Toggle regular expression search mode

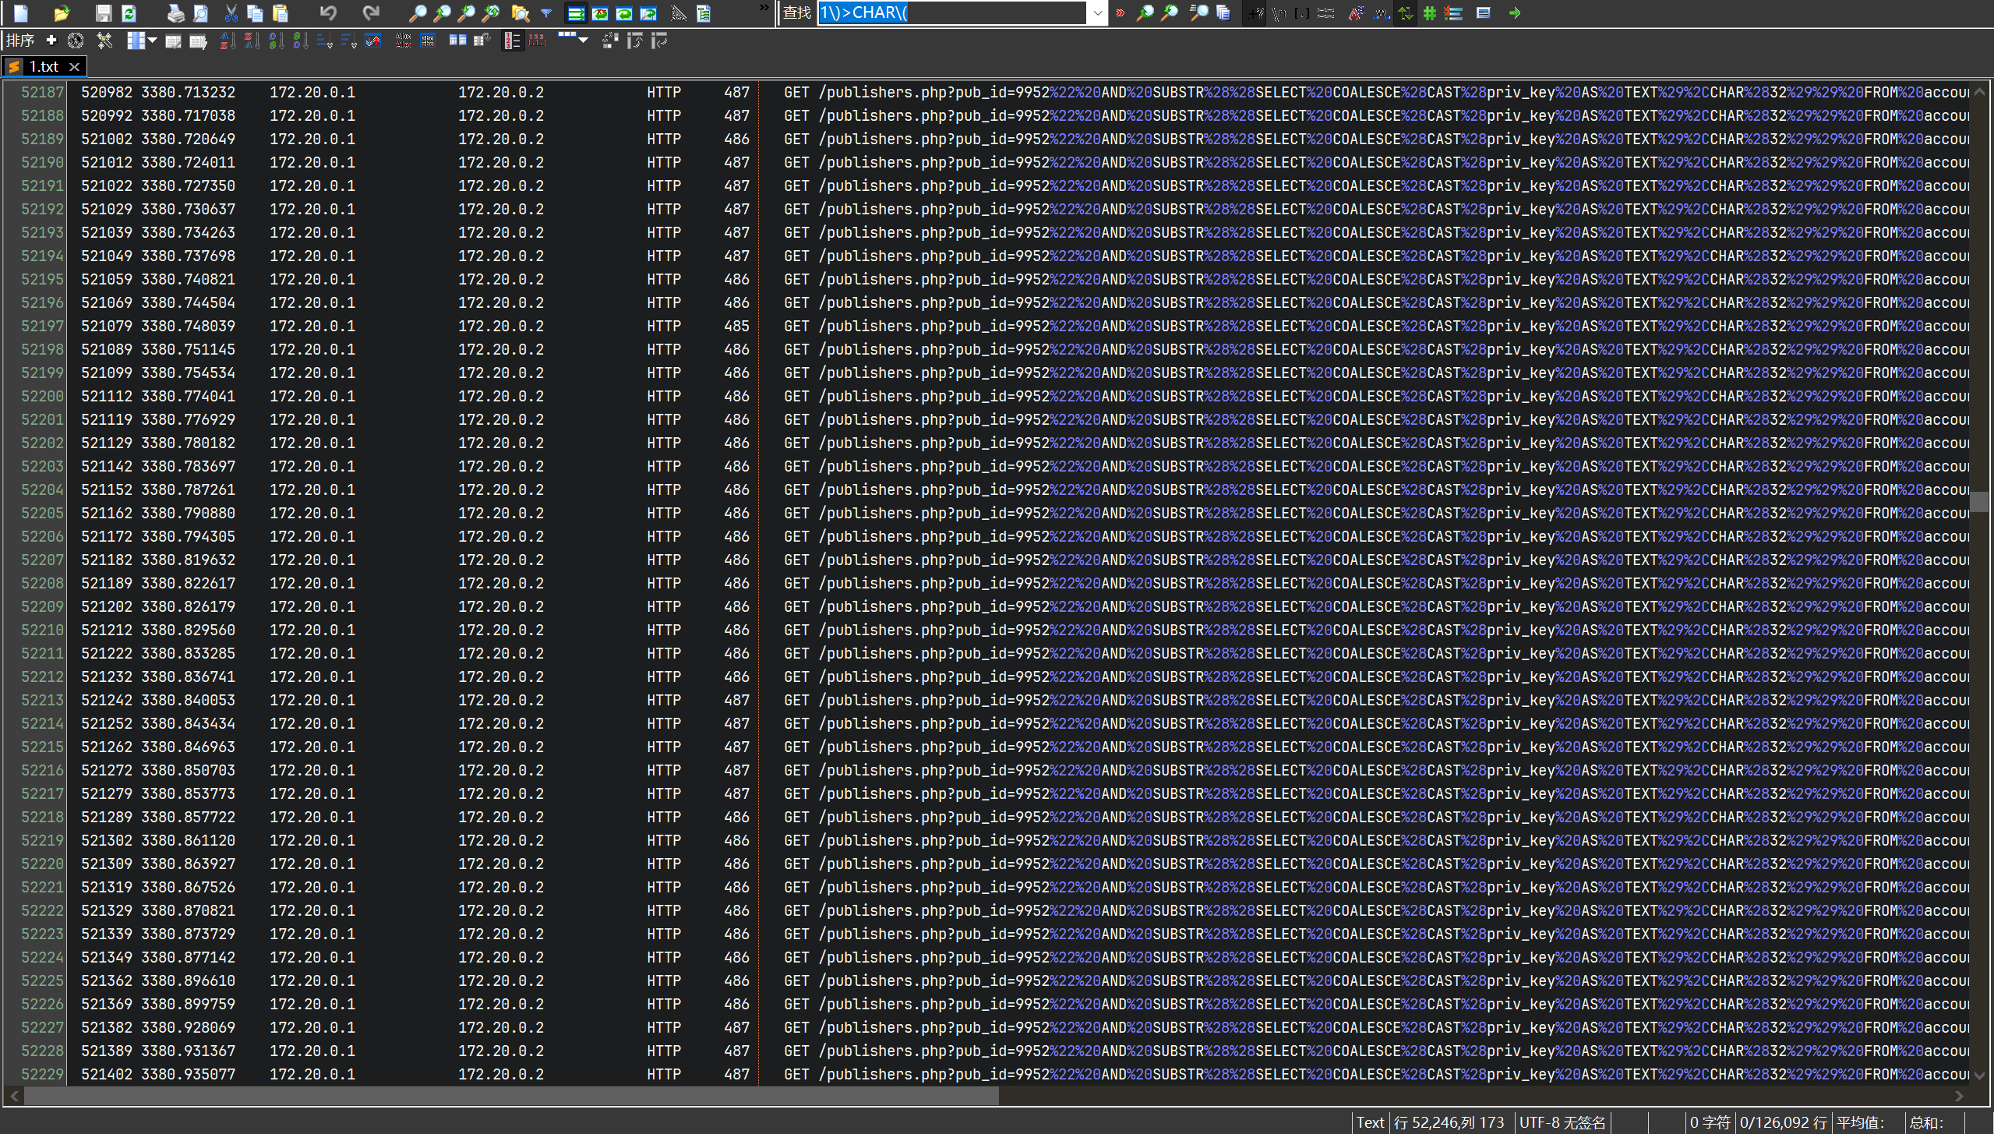point(1254,13)
